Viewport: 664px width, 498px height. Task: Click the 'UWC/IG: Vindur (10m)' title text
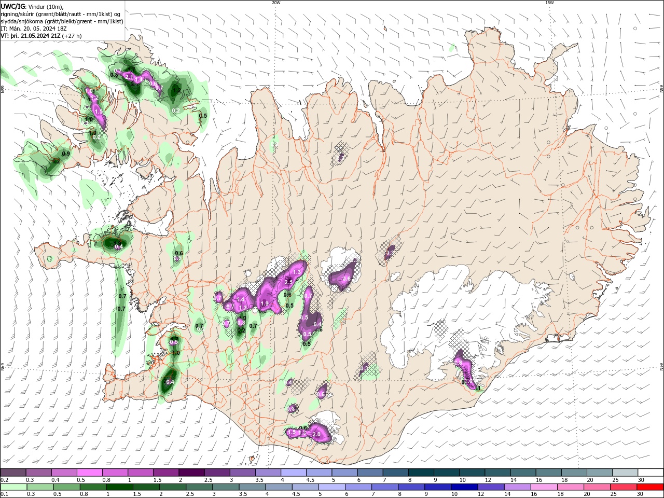click(x=32, y=6)
